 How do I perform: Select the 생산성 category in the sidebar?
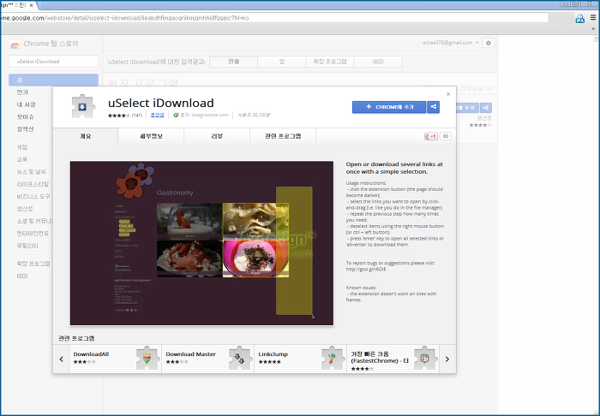click(x=25, y=208)
